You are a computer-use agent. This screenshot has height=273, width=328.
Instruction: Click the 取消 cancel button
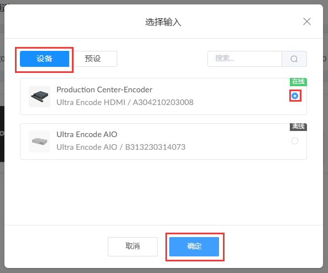coord(133,246)
